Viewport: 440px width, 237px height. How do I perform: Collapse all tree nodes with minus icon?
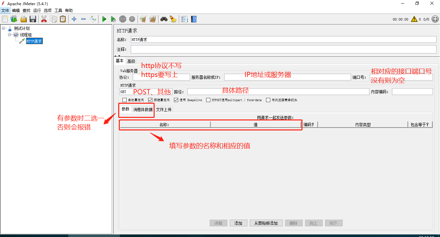pos(83,19)
